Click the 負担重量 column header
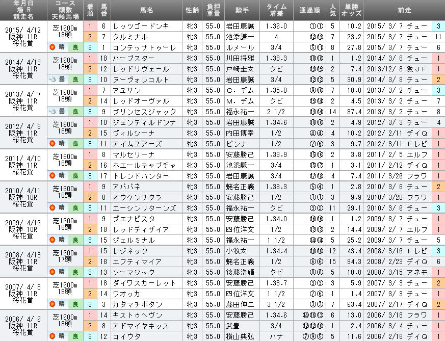 pos(213,10)
